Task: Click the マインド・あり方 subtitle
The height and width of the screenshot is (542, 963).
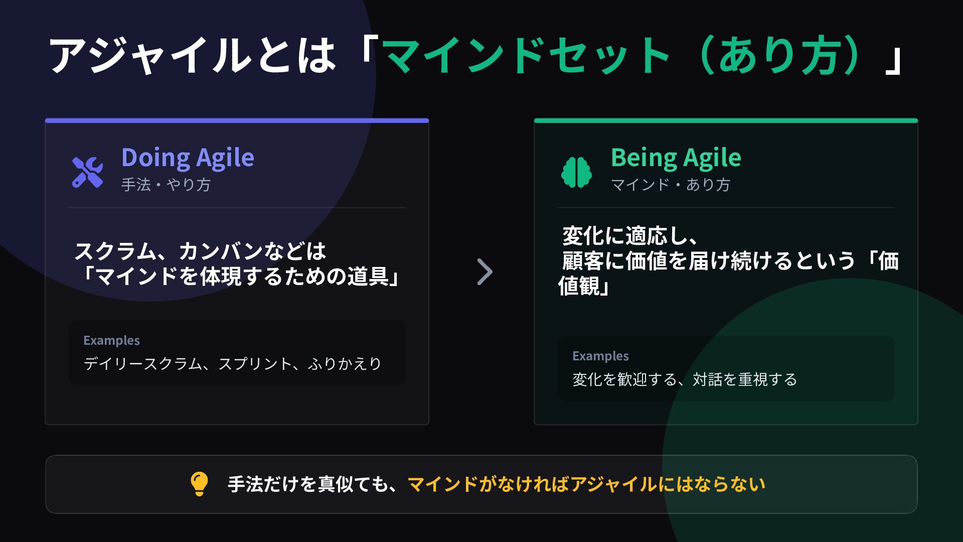Action: (x=670, y=185)
